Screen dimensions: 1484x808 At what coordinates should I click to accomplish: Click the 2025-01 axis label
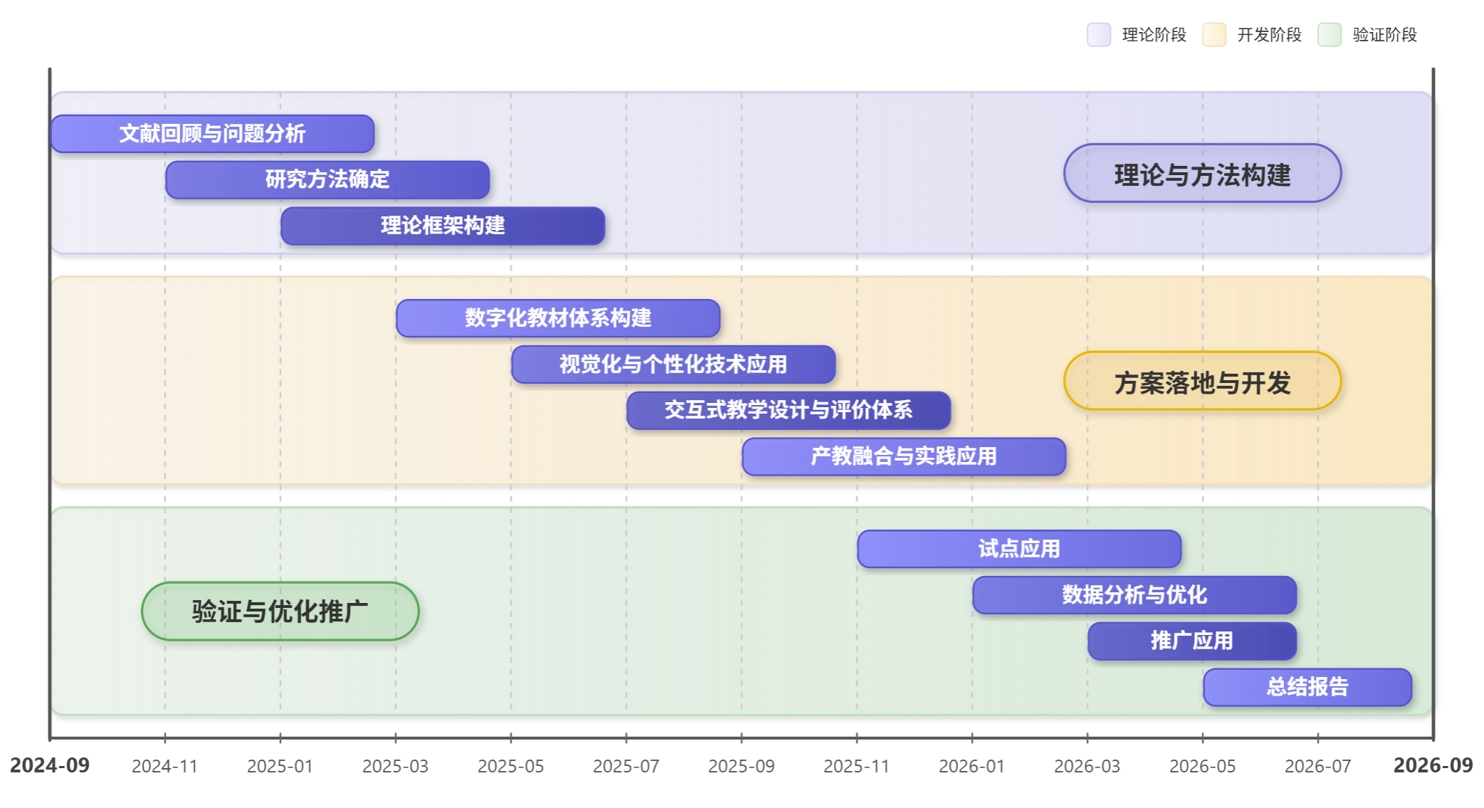pyautogui.click(x=281, y=766)
